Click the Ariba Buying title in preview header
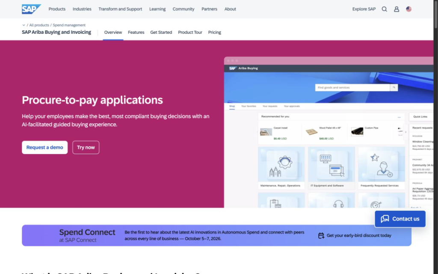 (x=248, y=68)
